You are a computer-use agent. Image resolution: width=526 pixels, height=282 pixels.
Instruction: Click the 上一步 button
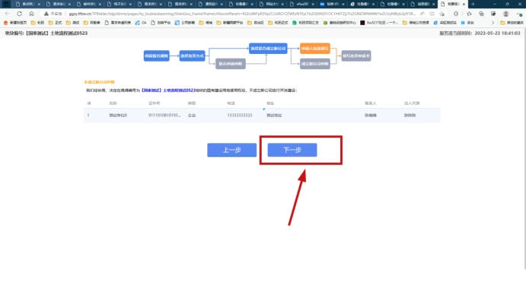click(x=232, y=150)
